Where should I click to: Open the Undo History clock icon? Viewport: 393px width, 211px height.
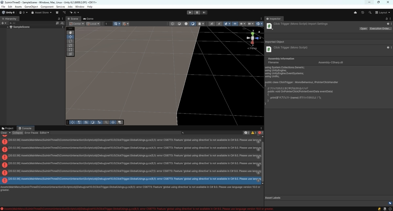click(x=363, y=12)
